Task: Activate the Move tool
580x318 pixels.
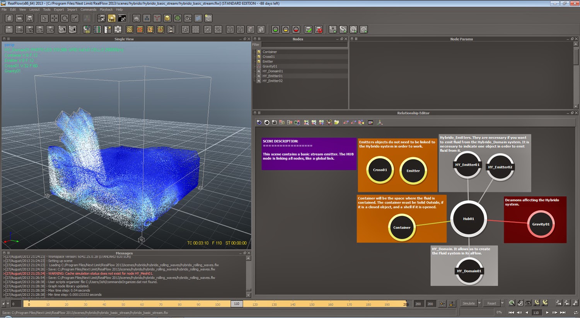Action: point(54,18)
